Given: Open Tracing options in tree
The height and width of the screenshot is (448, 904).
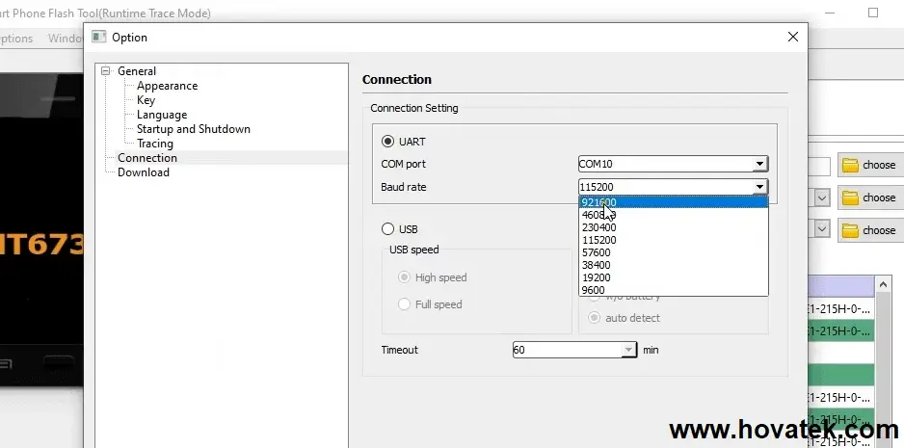Looking at the screenshot, I should click(155, 144).
